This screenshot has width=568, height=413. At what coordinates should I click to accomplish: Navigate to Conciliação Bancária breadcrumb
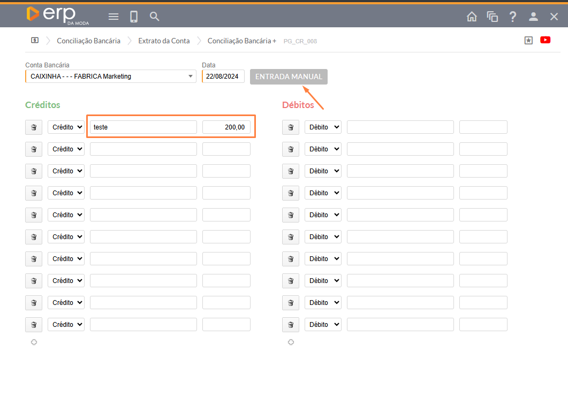click(88, 41)
